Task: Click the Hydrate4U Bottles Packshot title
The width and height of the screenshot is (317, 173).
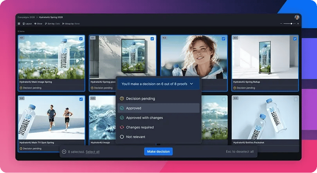Action: point(249,143)
